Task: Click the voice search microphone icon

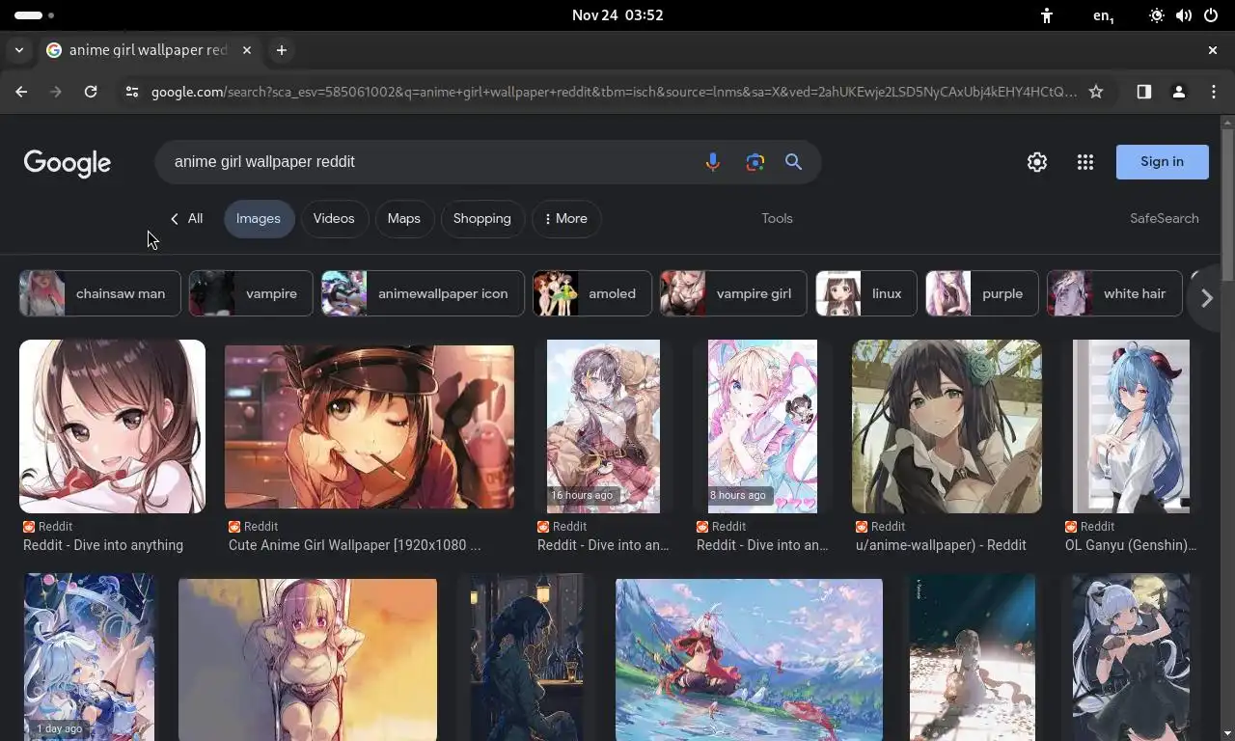Action: click(x=712, y=162)
